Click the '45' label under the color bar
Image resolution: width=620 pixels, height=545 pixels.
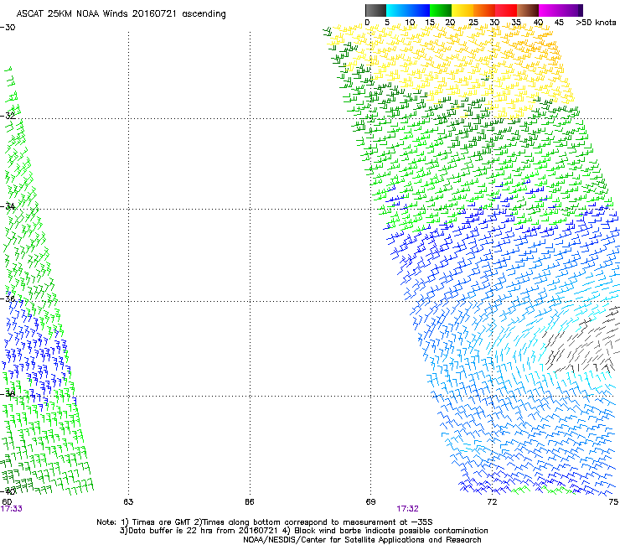[x=559, y=23]
